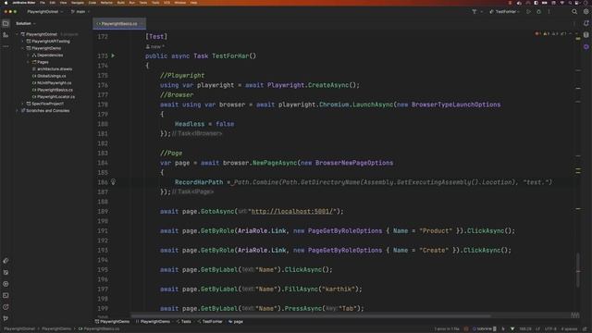The width and height of the screenshot is (592, 333).
Task: Open IDE settings gear icon
Action: pos(586,12)
